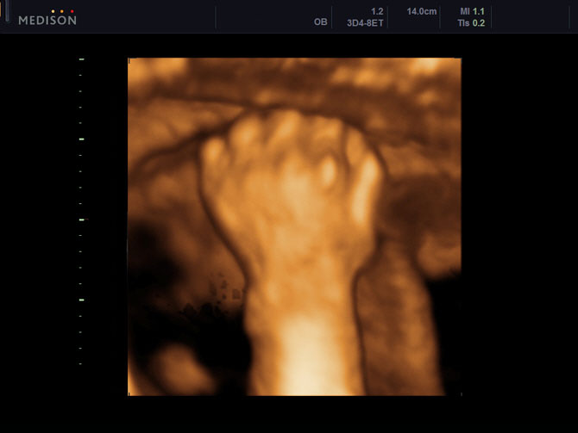The height and width of the screenshot is (433, 578).
Task: Click the 3D4-8ET probe name
Action: point(365,22)
